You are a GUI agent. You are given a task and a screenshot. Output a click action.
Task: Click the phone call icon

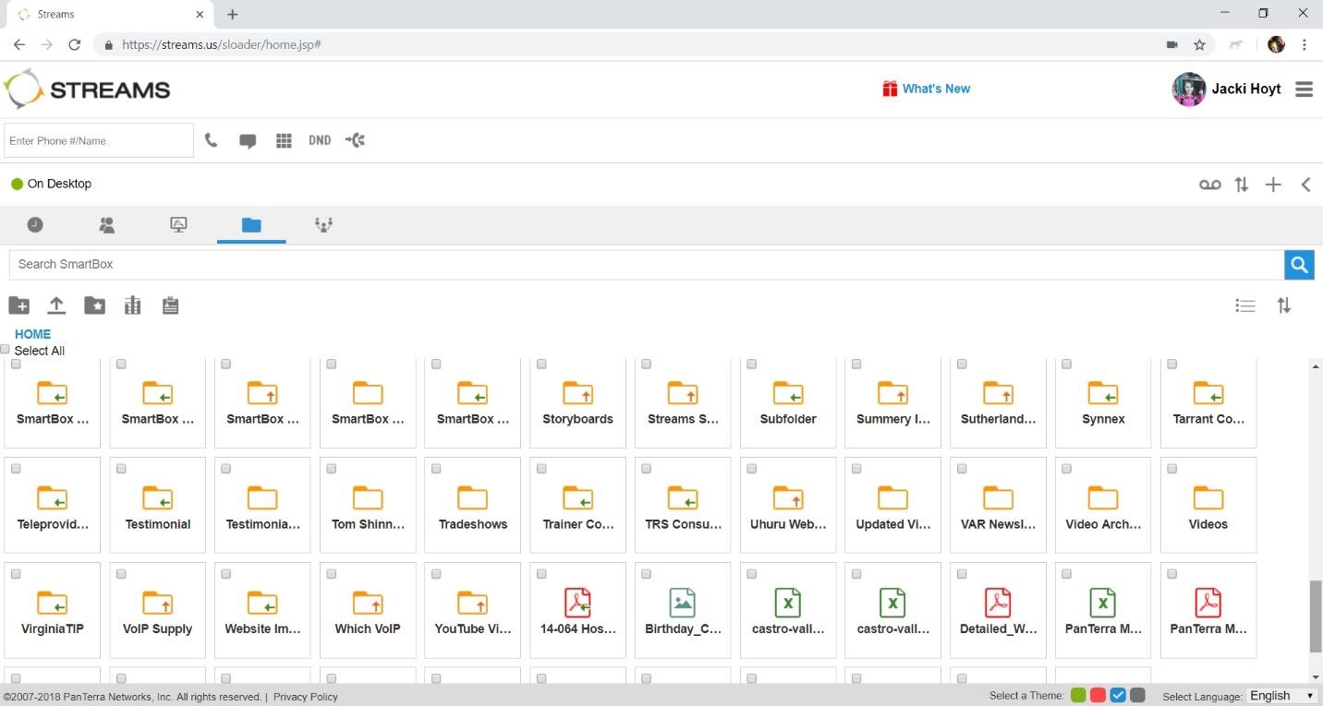click(x=212, y=140)
